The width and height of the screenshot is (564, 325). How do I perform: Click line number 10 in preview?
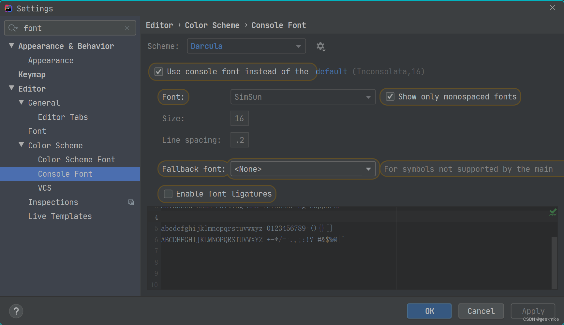[x=154, y=285]
